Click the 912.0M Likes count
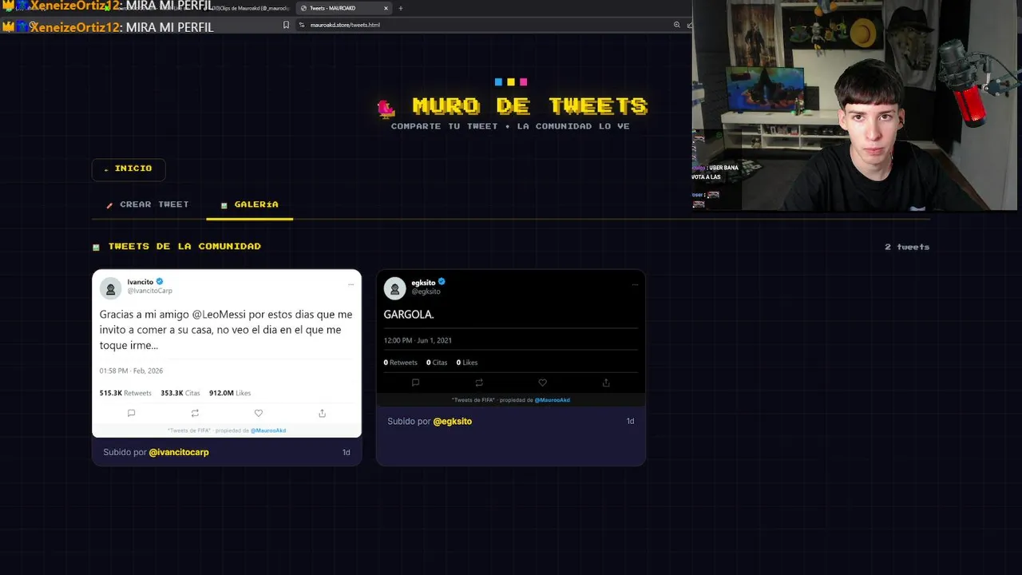Screen dimensions: 1022x575 point(230,393)
